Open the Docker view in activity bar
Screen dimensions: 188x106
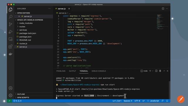(11, 54)
